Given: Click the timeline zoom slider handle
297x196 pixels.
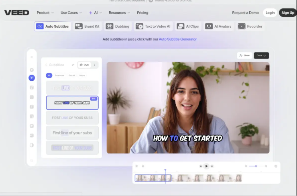Looking at the screenshot, I should click(256, 166).
